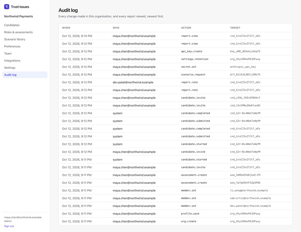
Task: Click the cnd_tXvVPNuZHwEtax02 target
Action: pyautogui.click(x=245, y=105)
